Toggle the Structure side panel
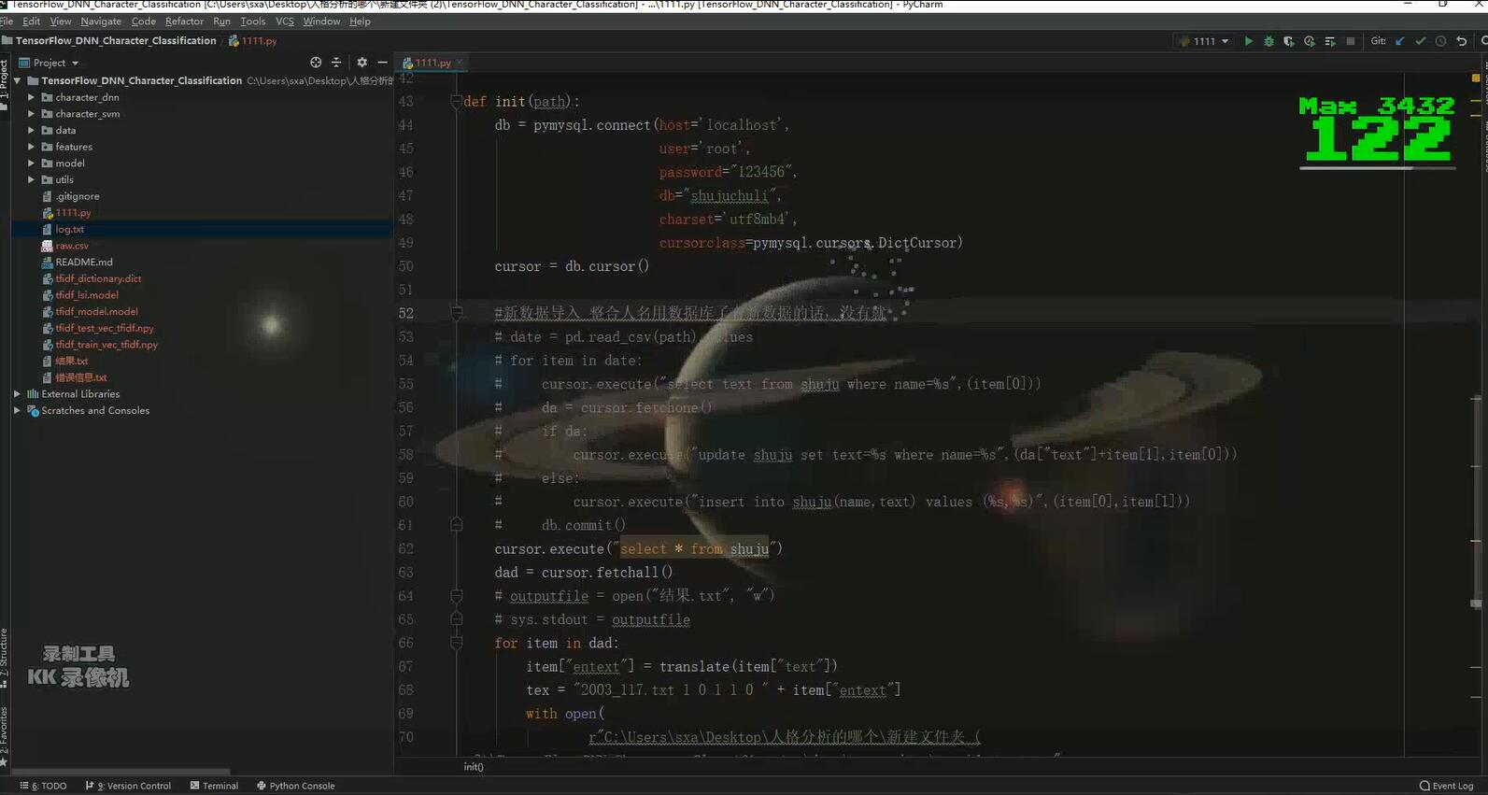 (5, 659)
